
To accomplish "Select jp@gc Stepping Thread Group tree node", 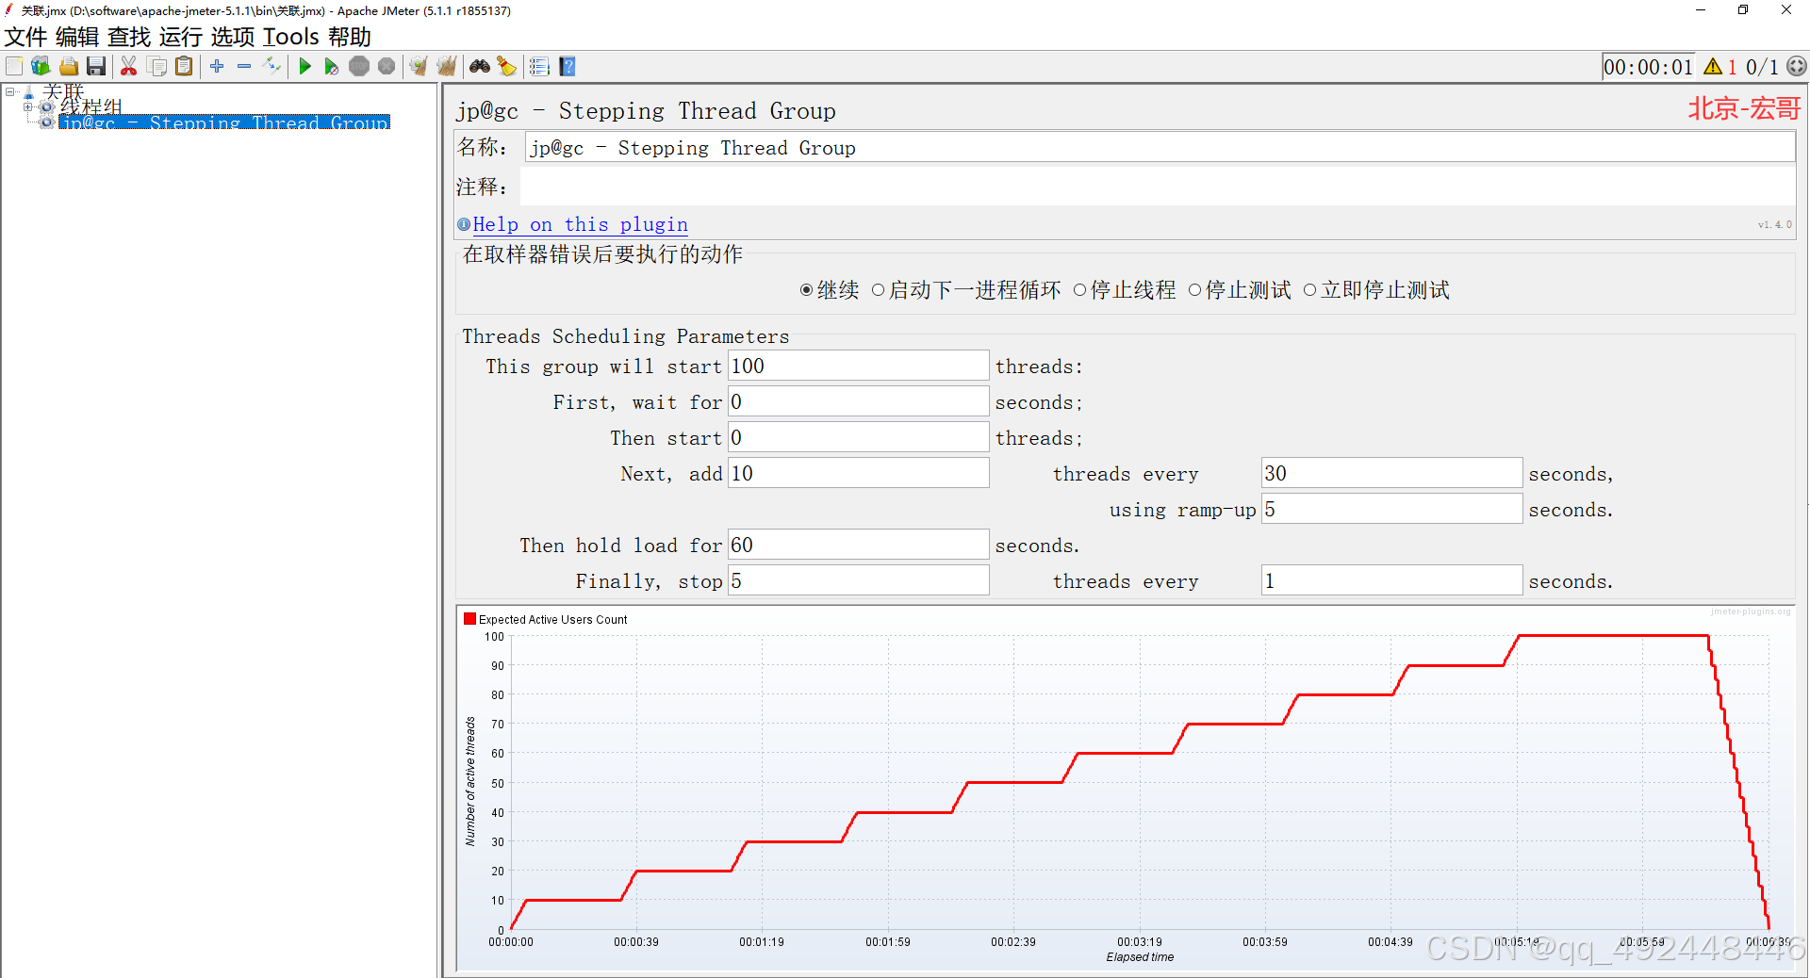I will (224, 122).
